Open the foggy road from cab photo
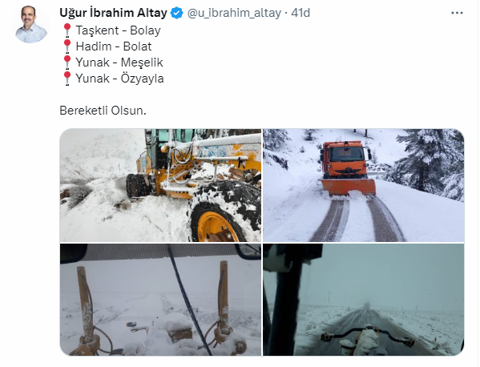This screenshot has width=480, height=367. tap(363, 300)
